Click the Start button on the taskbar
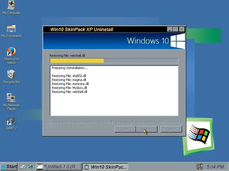 click(9, 167)
